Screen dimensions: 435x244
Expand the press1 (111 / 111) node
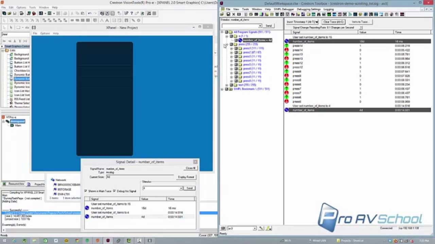231,48
